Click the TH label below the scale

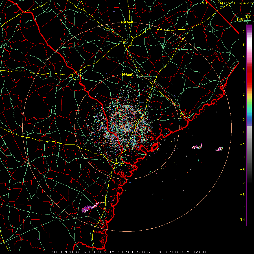(x=242, y=220)
